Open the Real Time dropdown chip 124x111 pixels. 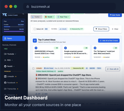[x=63, y=17]
